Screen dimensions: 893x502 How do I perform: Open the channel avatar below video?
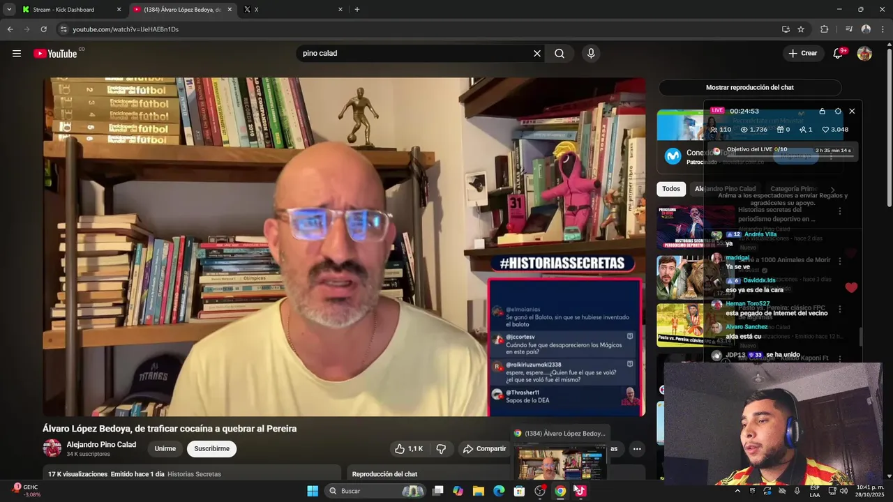coord(52,448)
